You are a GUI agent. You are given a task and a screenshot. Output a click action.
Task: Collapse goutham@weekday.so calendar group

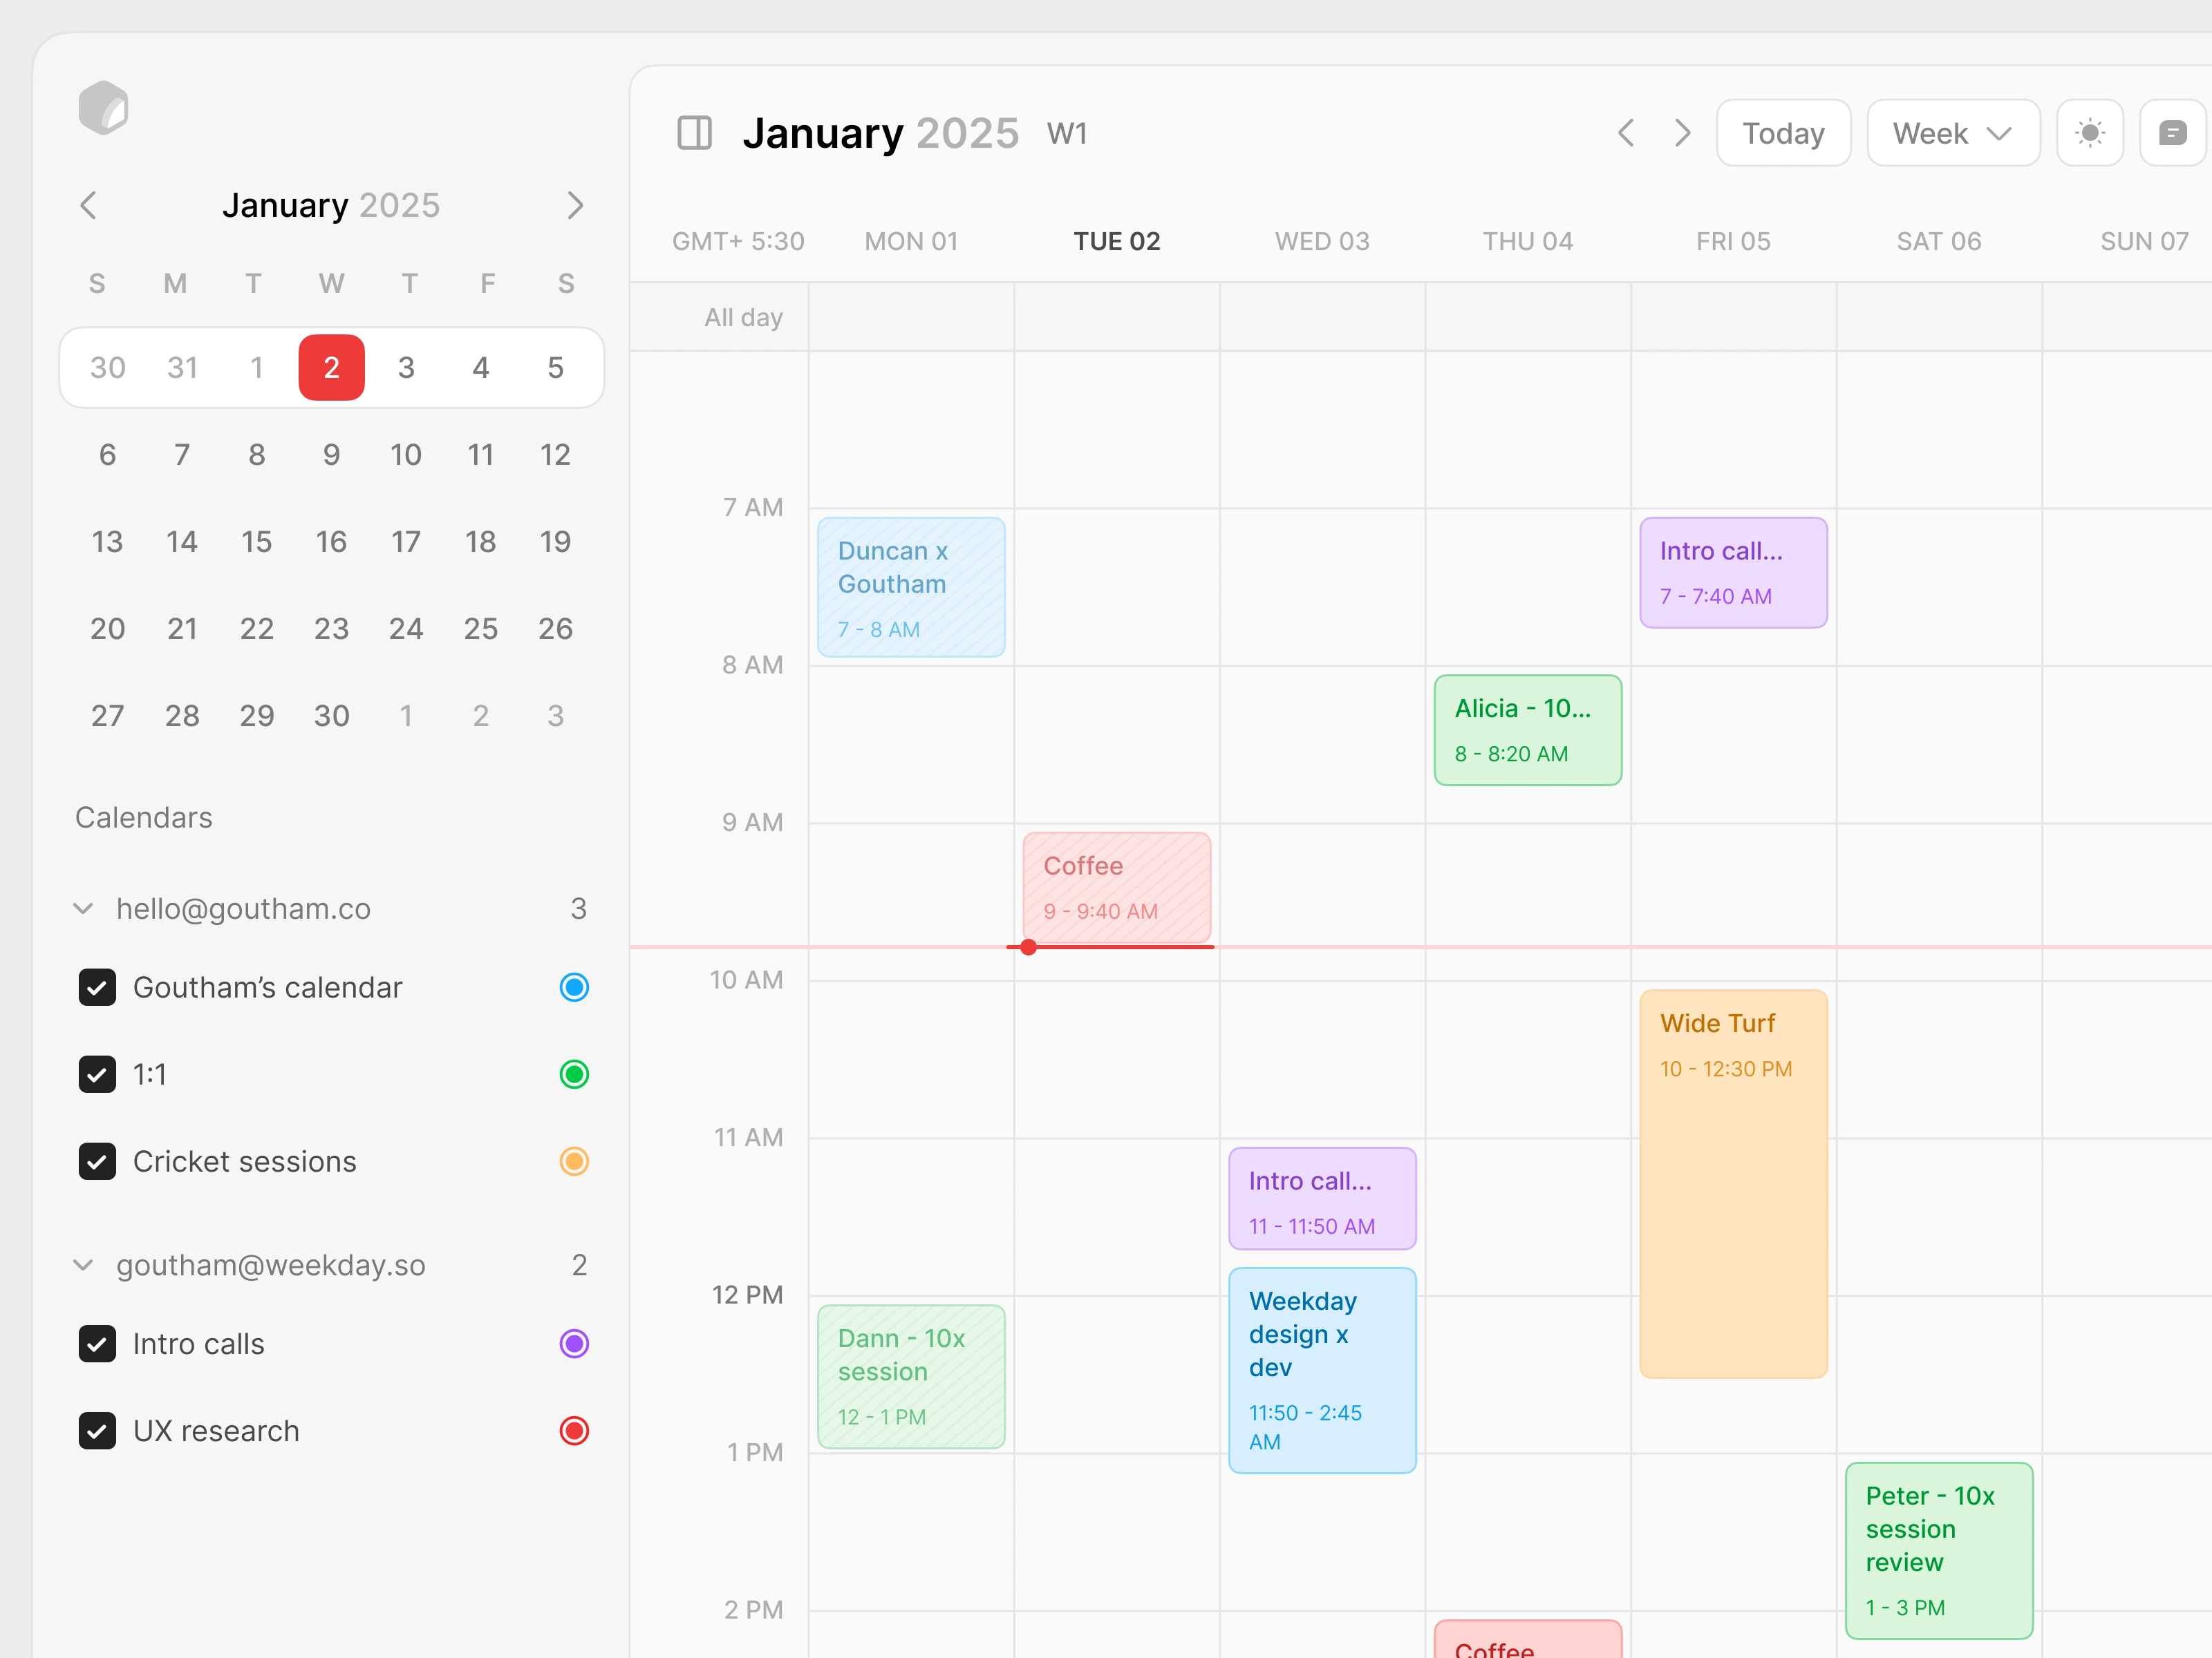84,1265
